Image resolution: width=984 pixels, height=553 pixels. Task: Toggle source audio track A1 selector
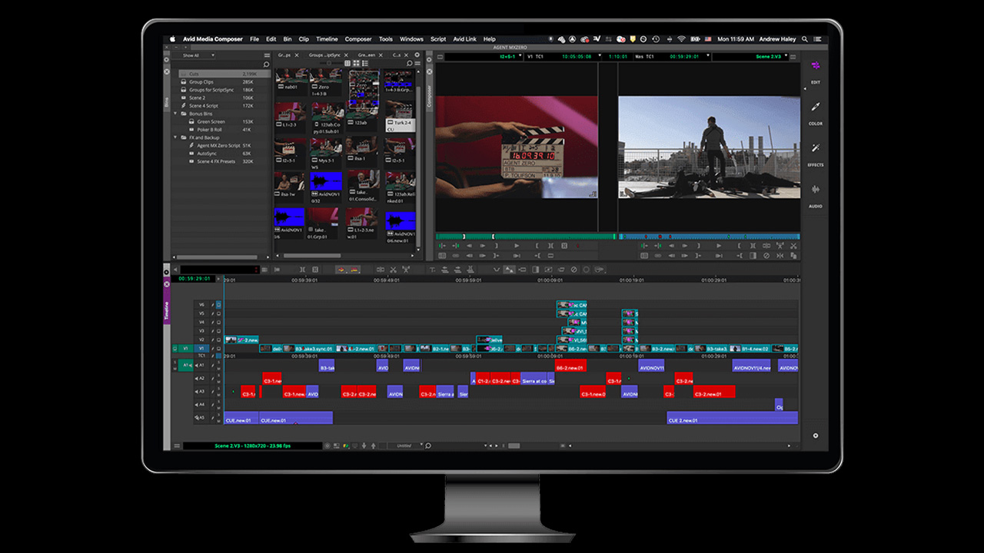pos(187,366)
